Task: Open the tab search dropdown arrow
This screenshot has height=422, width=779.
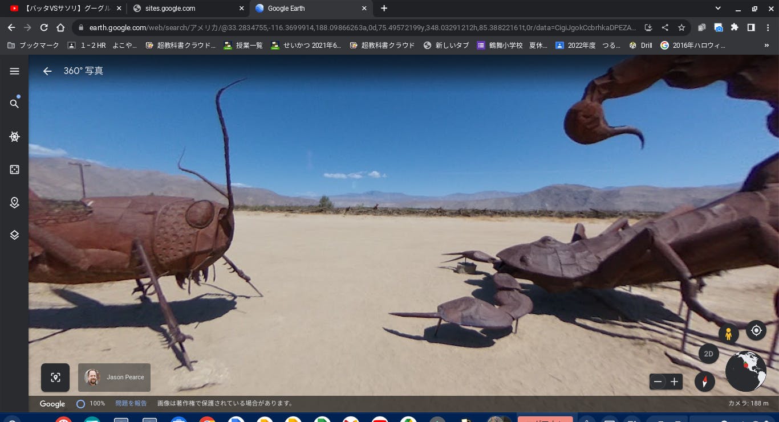Action: [718, 9]
